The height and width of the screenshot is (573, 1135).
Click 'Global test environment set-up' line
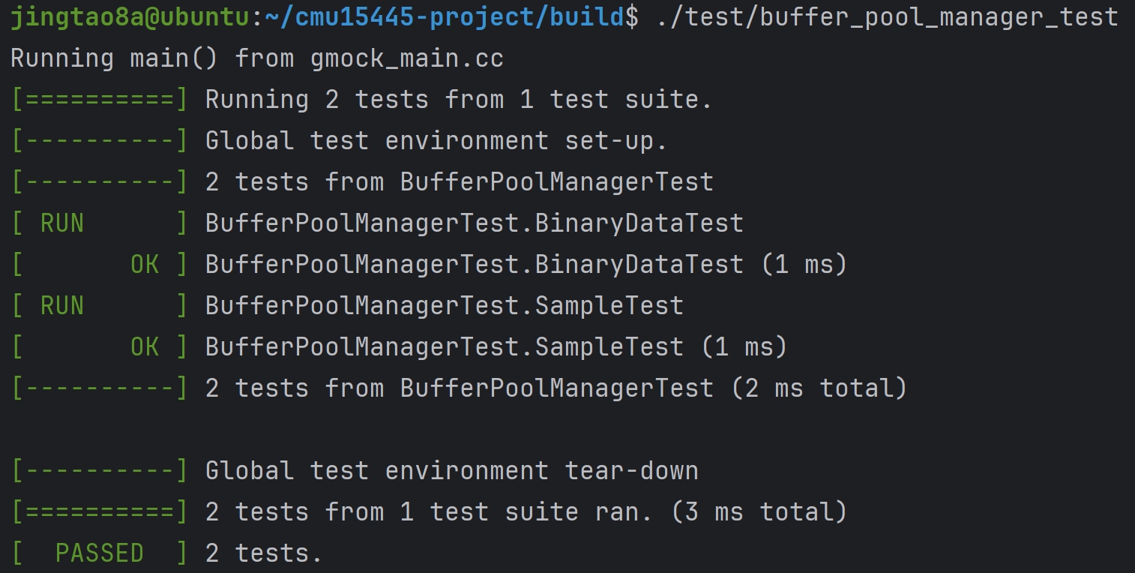click(436, 141)
